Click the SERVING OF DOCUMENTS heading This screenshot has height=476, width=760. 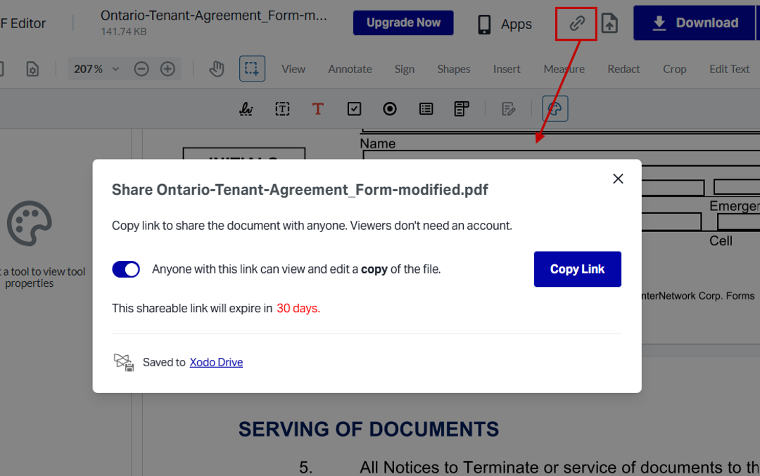[x=368, y=429]
